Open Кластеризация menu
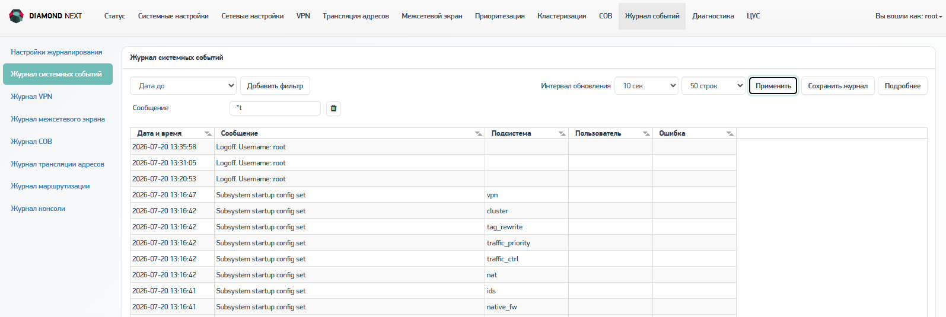Screen dimensions: 946x317 pyautogui.click(x=562, y=16)
